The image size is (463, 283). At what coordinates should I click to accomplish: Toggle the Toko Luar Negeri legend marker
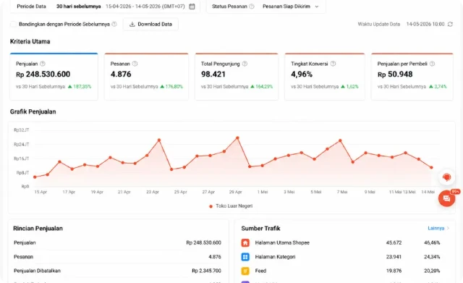tap(211, 206)
